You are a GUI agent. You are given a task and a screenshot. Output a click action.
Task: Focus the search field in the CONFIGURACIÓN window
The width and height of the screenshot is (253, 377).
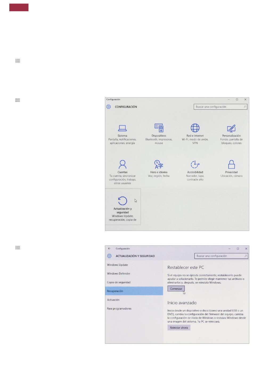point(221,107)
